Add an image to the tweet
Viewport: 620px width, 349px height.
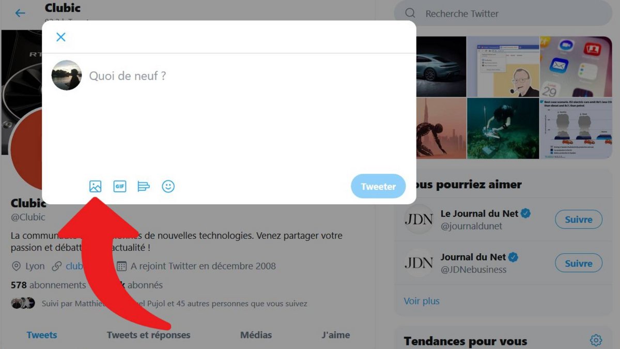point(95,186)
